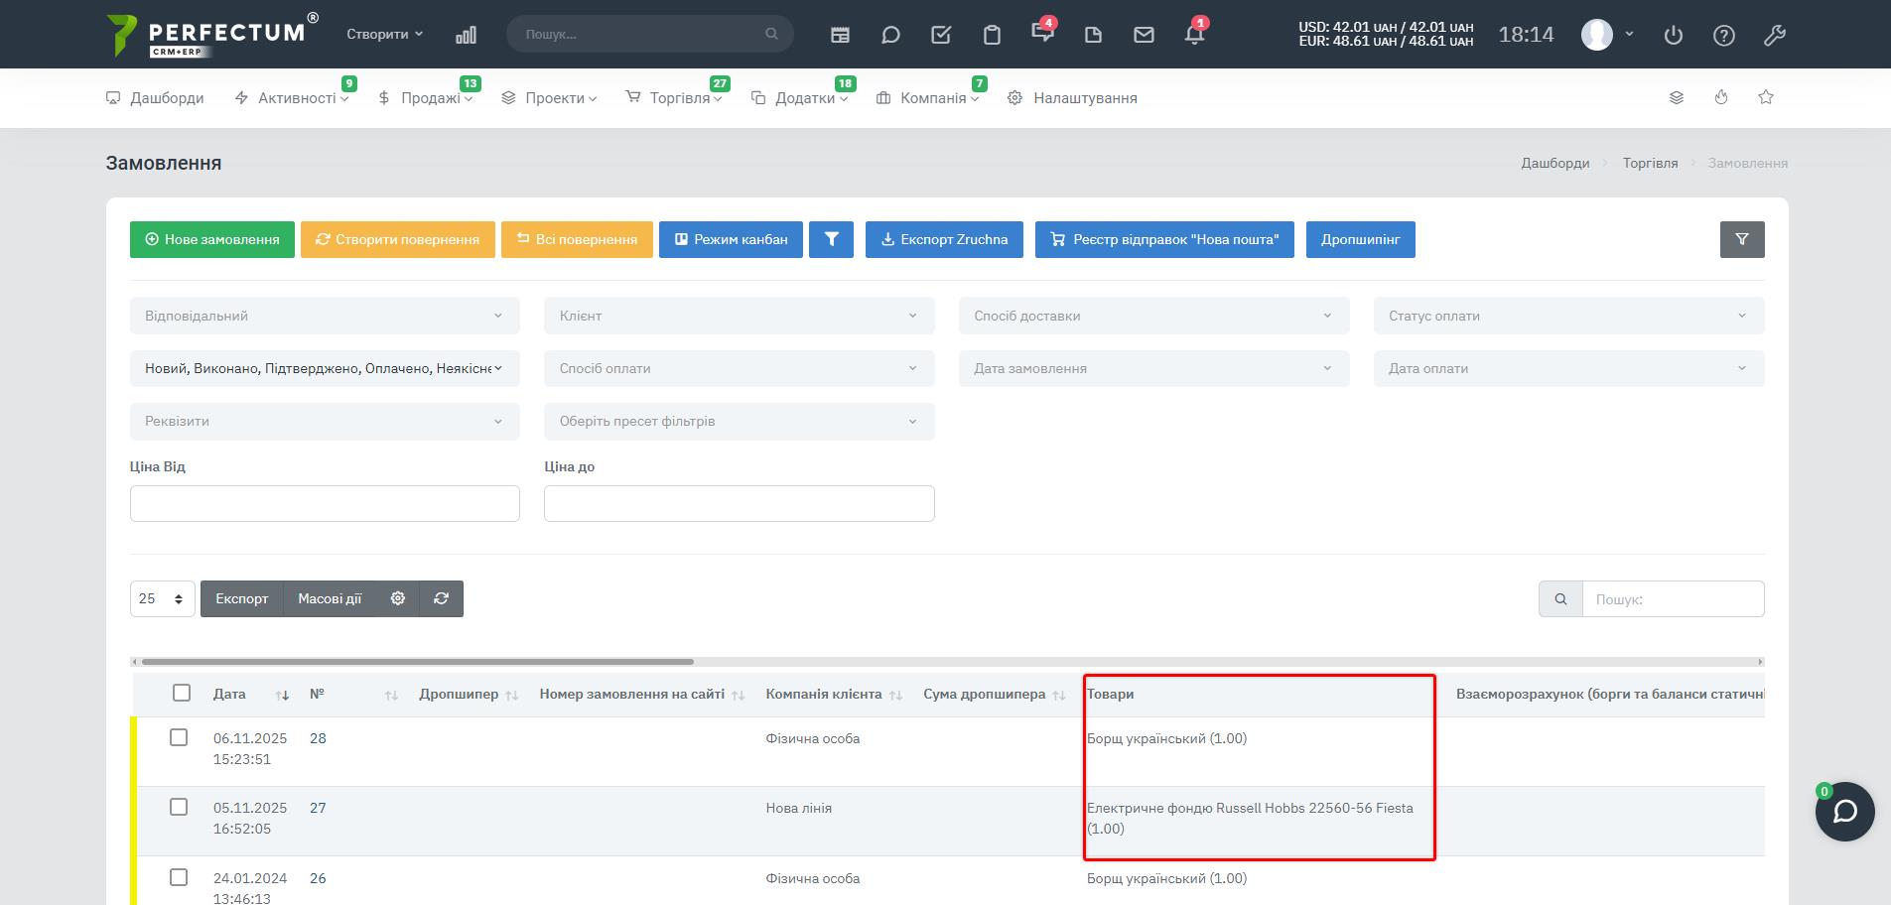Open the wrench settings icon

coord(1775,35)
